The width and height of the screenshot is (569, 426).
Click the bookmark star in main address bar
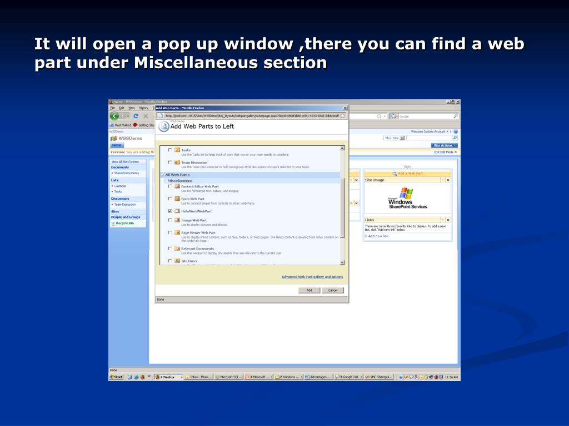[379, 116]
